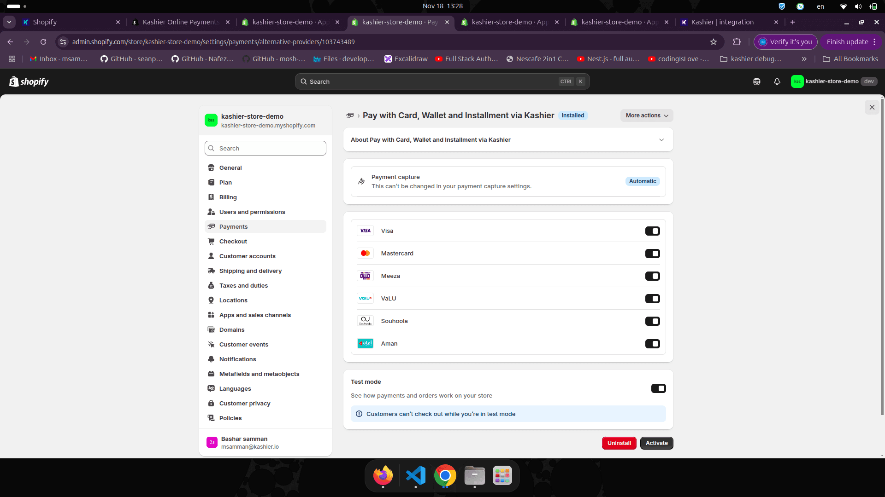Open General settings
Image resolution: width=885 pixels, height=497 pixels.
pyautogui.click(x=265, y=168)
